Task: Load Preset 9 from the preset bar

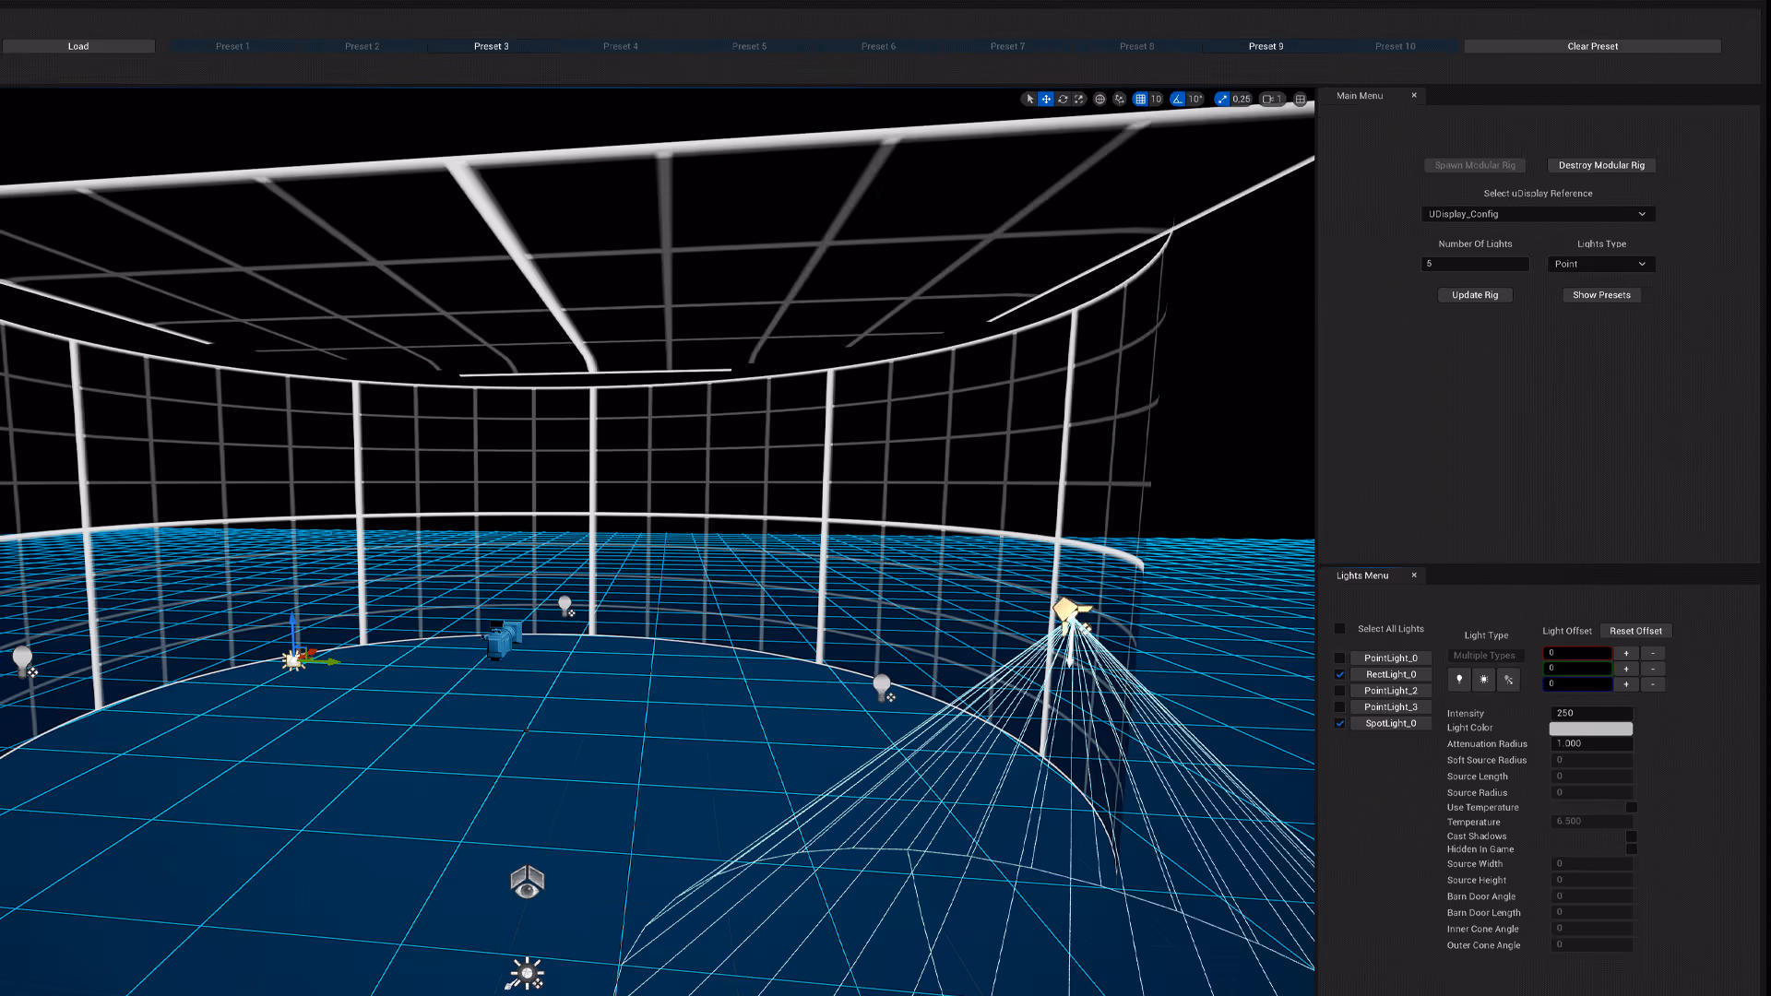Action: point(1266,46)
